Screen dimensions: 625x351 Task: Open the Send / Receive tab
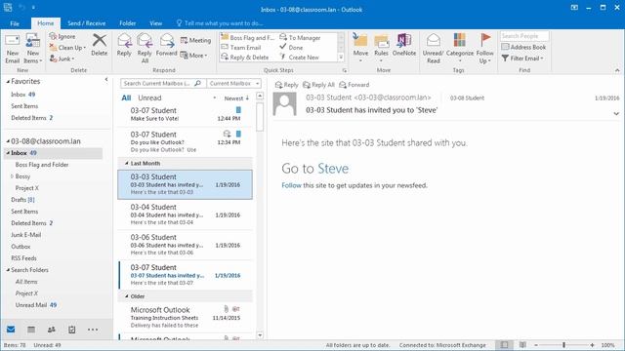[x=87, y=23]
